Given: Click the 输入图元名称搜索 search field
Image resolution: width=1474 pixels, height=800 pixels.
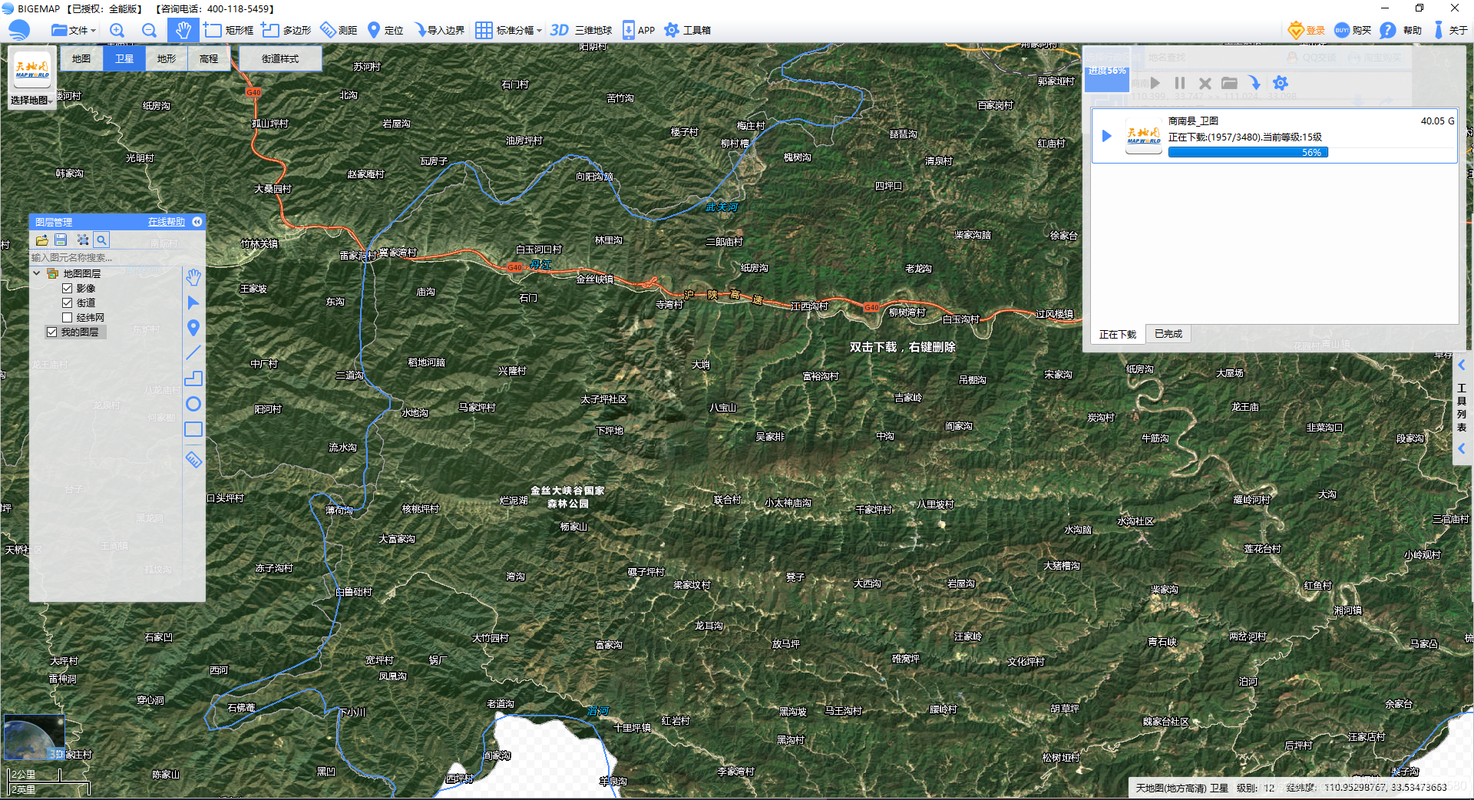Looking at the screenshot, I should click(105, 258).
